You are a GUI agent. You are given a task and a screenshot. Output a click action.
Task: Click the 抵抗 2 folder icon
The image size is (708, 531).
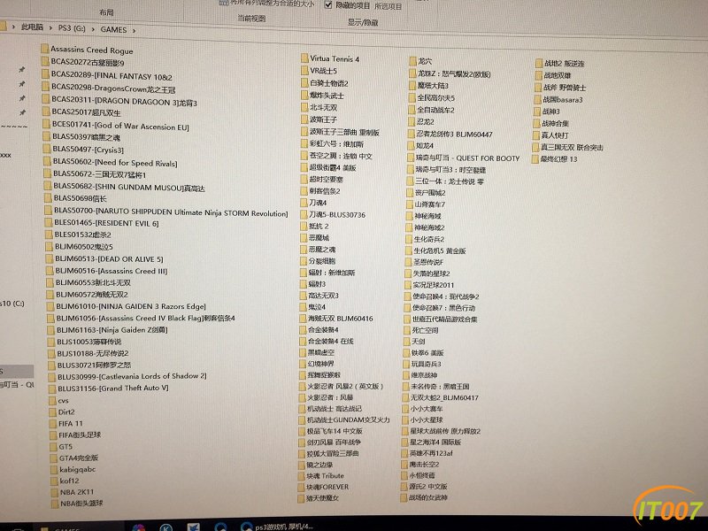pos(304,227)
